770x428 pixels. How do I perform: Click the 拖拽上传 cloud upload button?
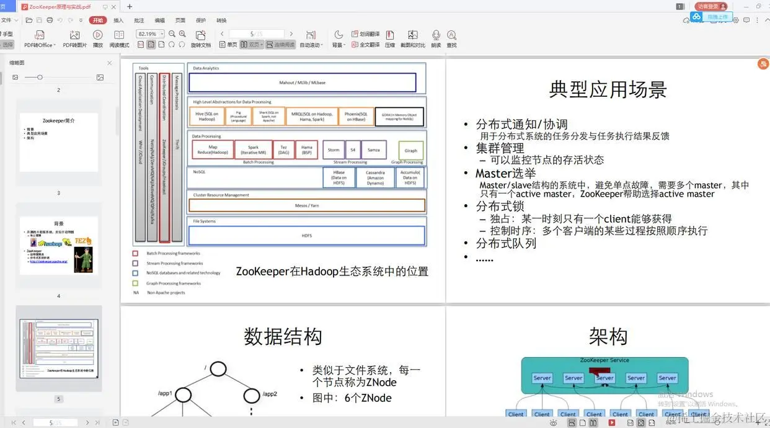pyautogui.click(x=712, y=17)
